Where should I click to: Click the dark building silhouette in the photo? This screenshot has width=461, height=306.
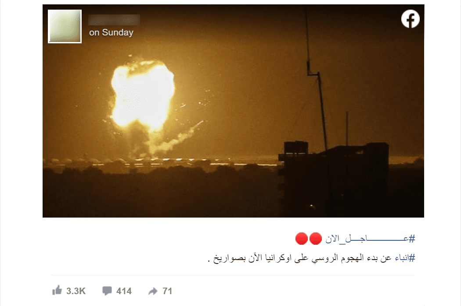coord(334,179)
